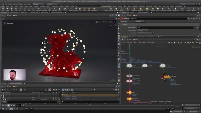Open the Asset Name dropdown
The width and height of the screenshot is (201, 113).
pyautogui.click(x=140, y=21)
